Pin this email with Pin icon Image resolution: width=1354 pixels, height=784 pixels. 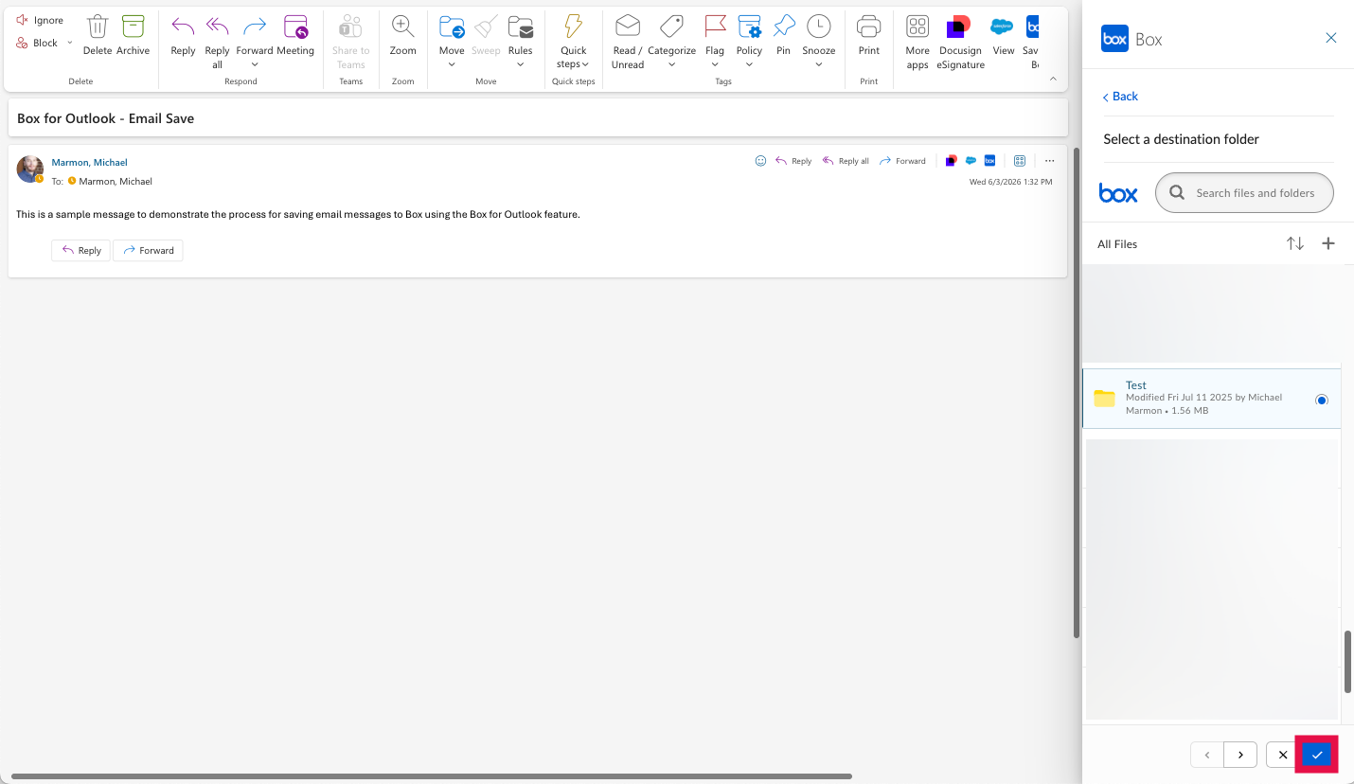(x=783, y=27)
